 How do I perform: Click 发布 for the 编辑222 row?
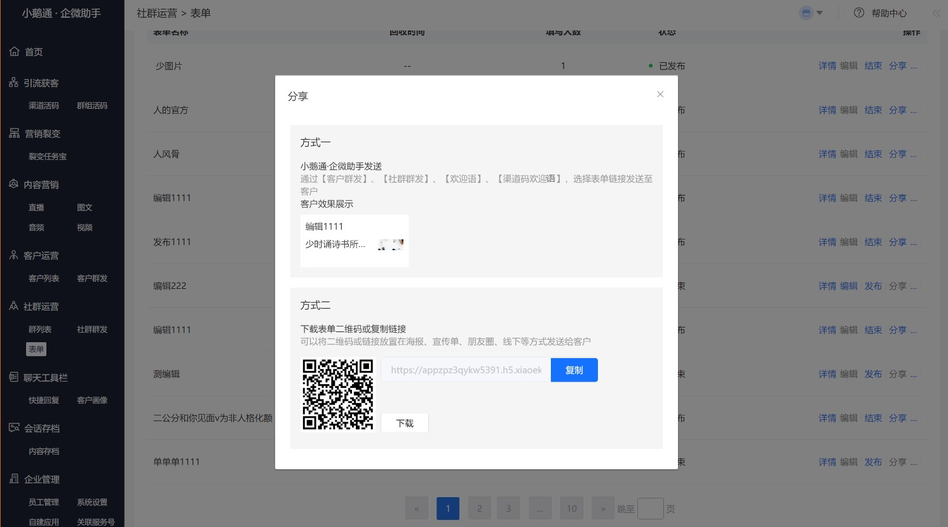click(x=873, y=286)
